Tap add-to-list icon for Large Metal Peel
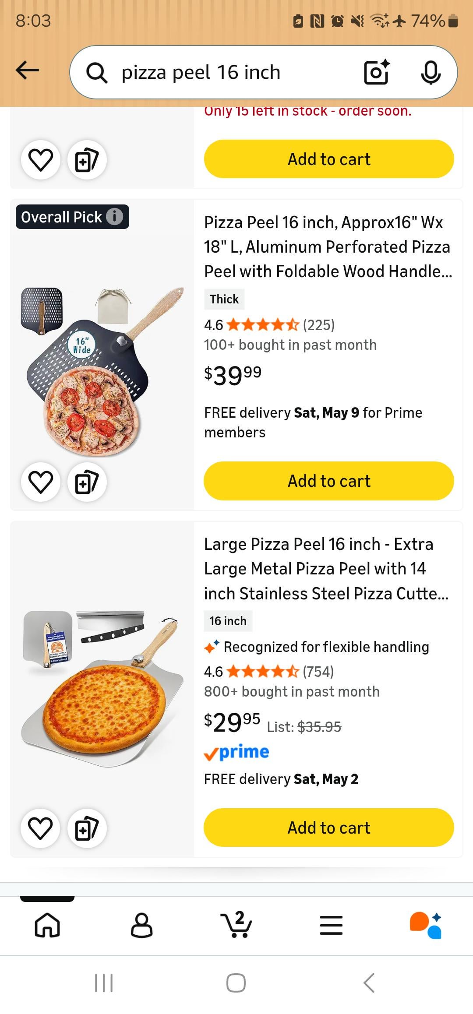Viewport: 473px width, 1014px height. click(87, 828)
